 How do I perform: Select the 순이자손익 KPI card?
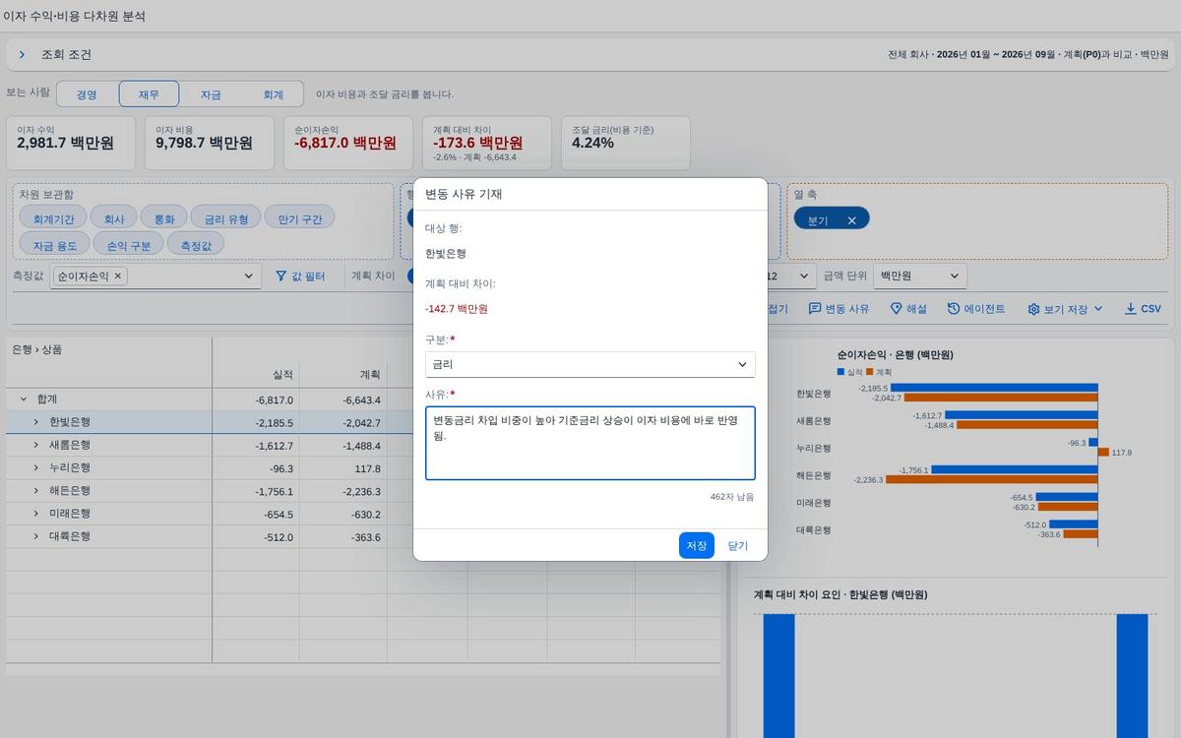pyautogui.click(x=349, y=142)
